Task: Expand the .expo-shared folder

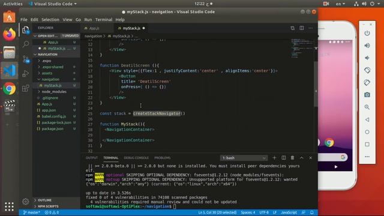Action: (x=56, y=67)
